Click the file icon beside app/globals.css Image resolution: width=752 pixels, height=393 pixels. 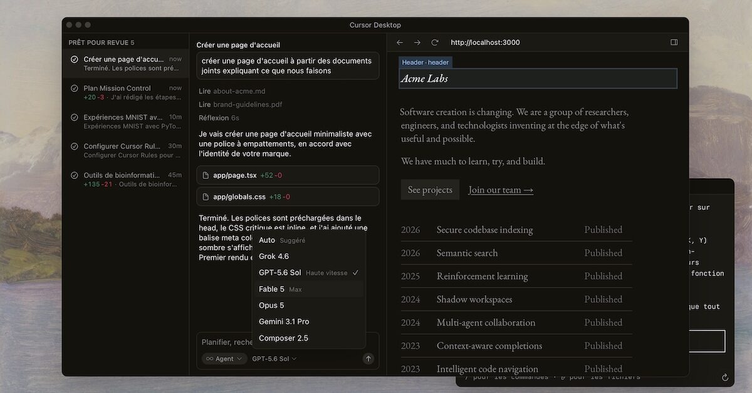click(x=206, y=196)
